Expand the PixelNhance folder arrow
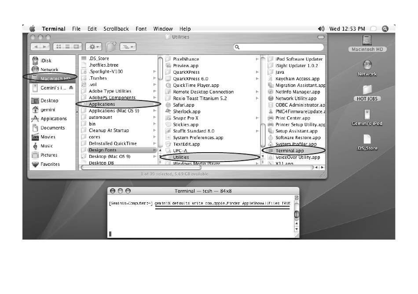Screen dimensions: 418x294 click(257, 59)
